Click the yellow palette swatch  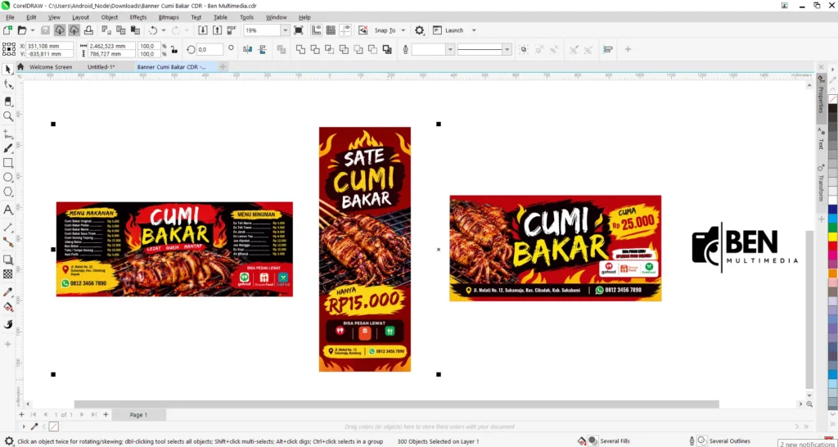(832, 237)
